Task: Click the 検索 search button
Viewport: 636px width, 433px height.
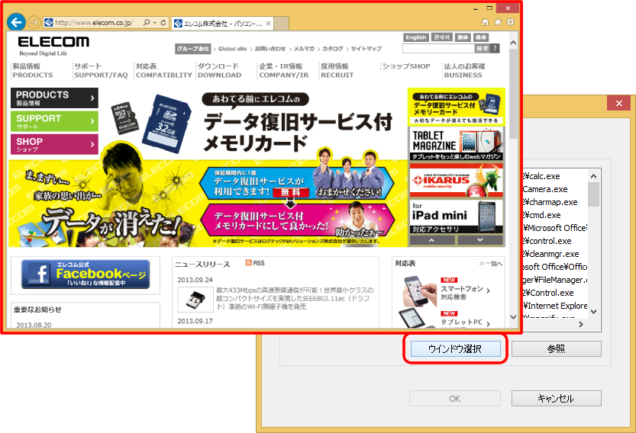Action: pos(483,49)
